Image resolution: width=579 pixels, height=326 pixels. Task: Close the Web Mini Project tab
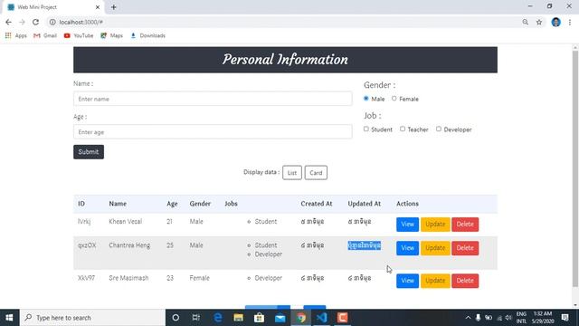click(98, 7)
